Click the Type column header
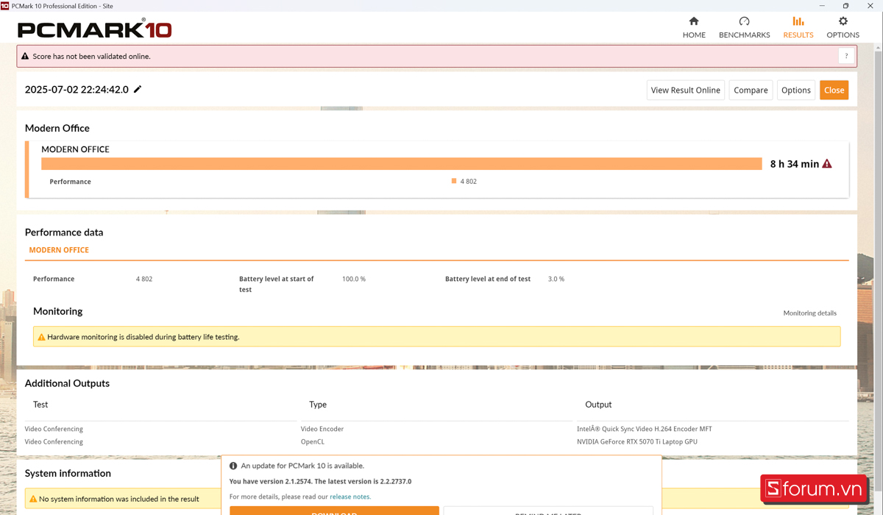Screen dimensions: 883x515 point(318,405)
